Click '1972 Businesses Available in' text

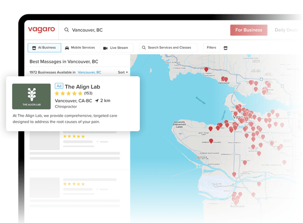53,72
